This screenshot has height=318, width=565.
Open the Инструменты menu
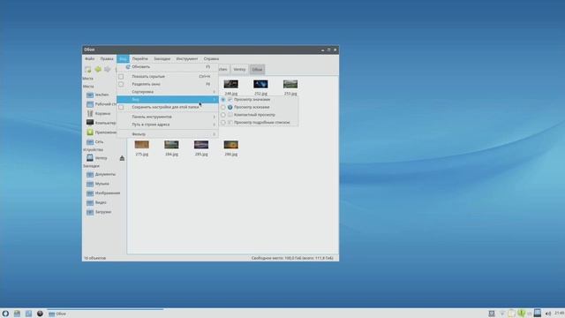point(186,59)
